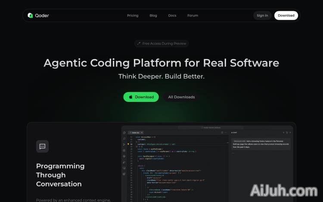Start a new chat with the plus icon

coord(283,133)
